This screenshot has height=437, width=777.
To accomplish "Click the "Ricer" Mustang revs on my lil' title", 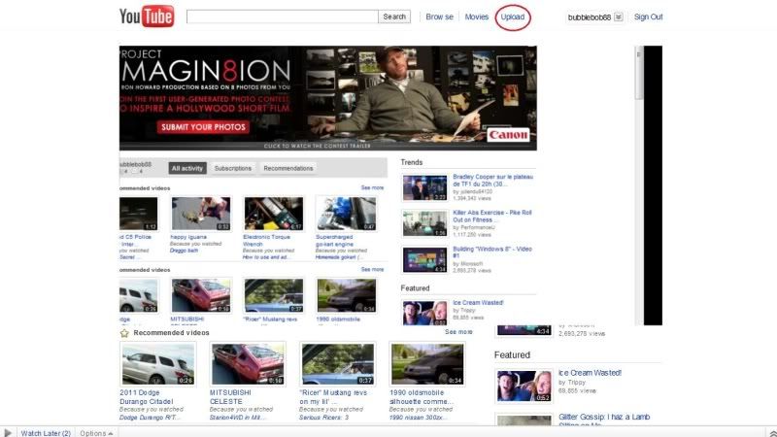I will coord(333,397).
